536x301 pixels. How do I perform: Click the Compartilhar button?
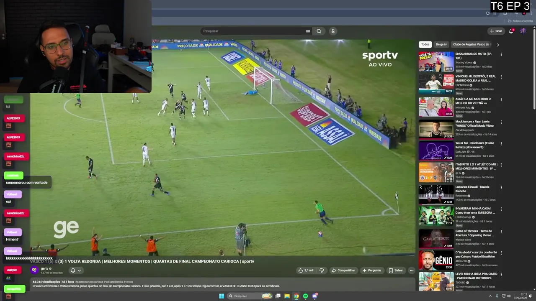[x=343, y=270]
